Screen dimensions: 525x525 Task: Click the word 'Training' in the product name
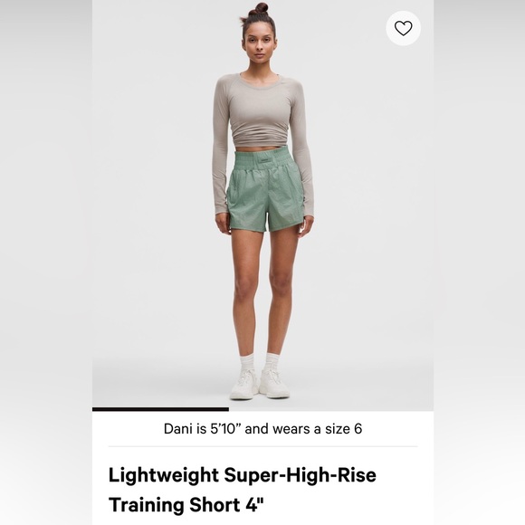tap(147, 504)
